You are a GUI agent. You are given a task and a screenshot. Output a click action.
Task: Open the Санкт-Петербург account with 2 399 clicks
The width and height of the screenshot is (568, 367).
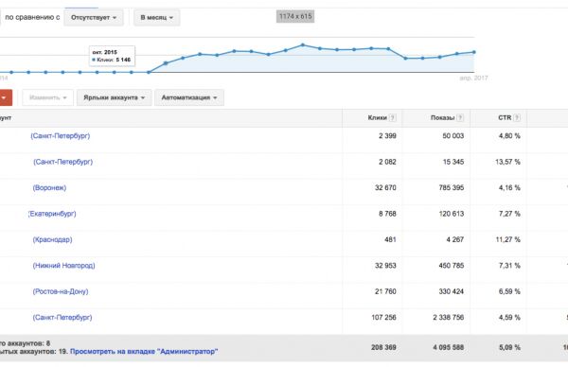(x=61, y=135)
